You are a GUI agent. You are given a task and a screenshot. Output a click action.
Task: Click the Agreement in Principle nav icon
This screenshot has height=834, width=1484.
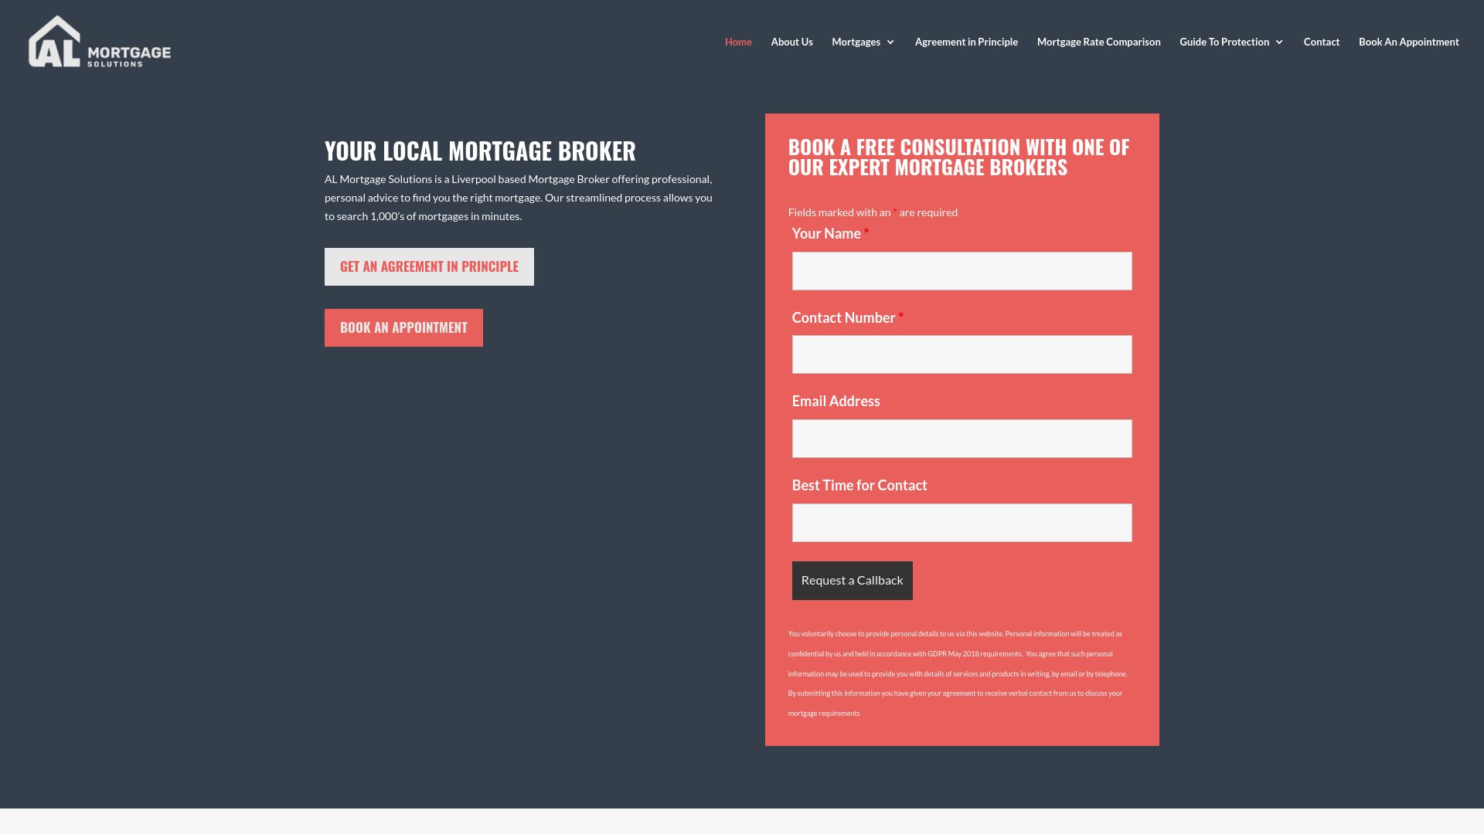[x=966, y=42]
